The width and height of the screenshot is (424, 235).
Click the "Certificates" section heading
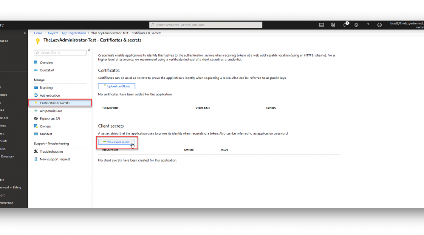pyautogui.click(x=109, y=71)
